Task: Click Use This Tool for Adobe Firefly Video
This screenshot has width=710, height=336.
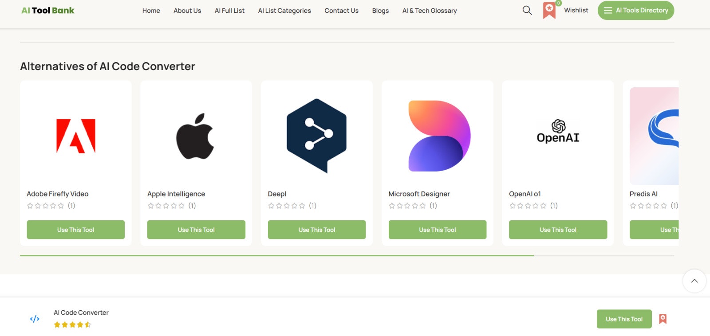Action: point(76,230)
